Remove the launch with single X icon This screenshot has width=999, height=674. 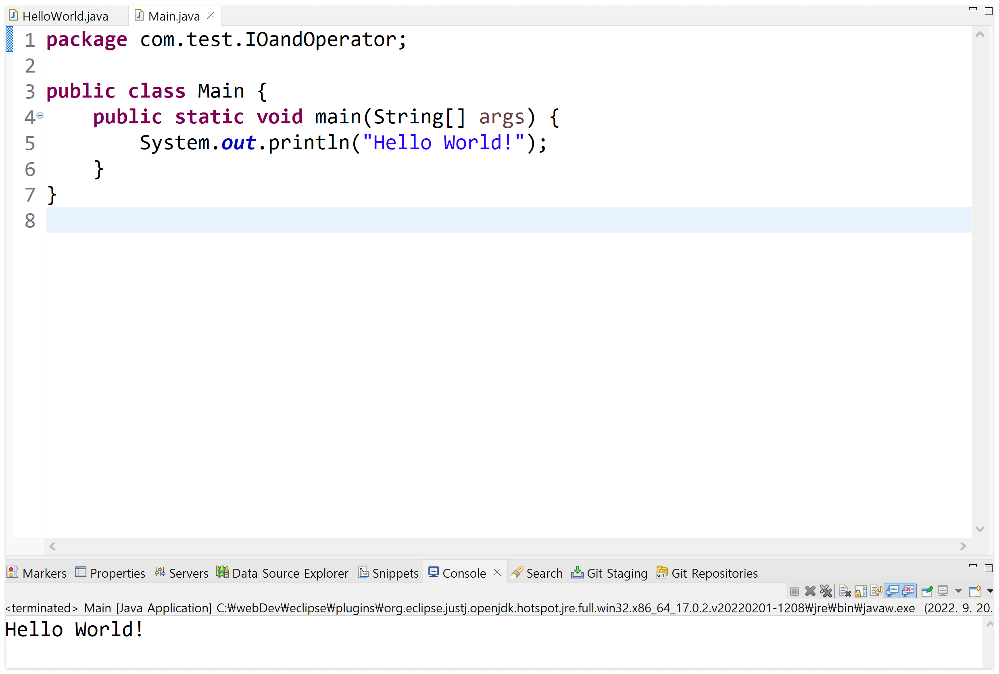point(810,591)
